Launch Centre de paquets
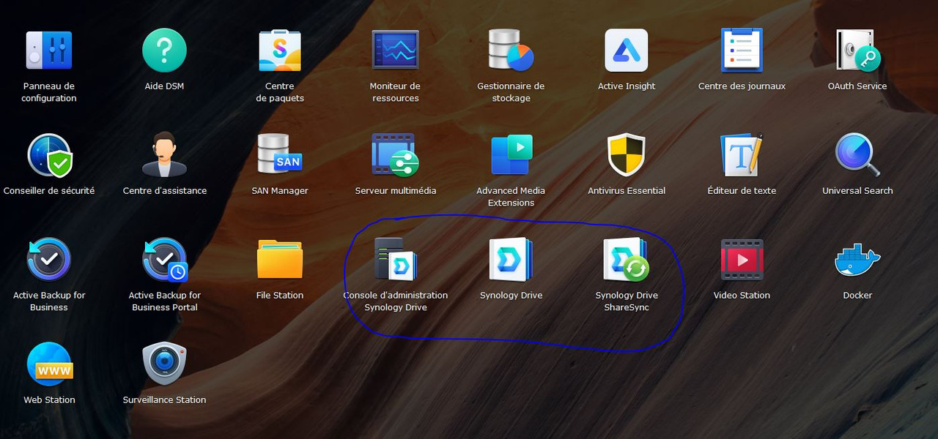Screen dimensions: 938x439 pos(280,50)
